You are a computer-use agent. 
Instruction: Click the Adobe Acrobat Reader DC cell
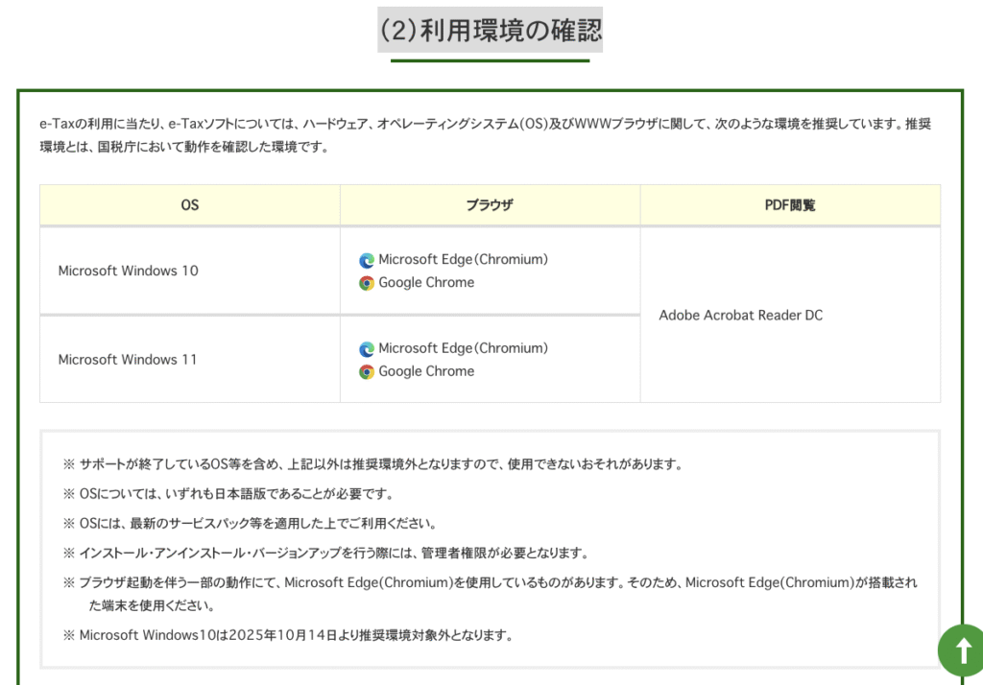coord(740,315)
